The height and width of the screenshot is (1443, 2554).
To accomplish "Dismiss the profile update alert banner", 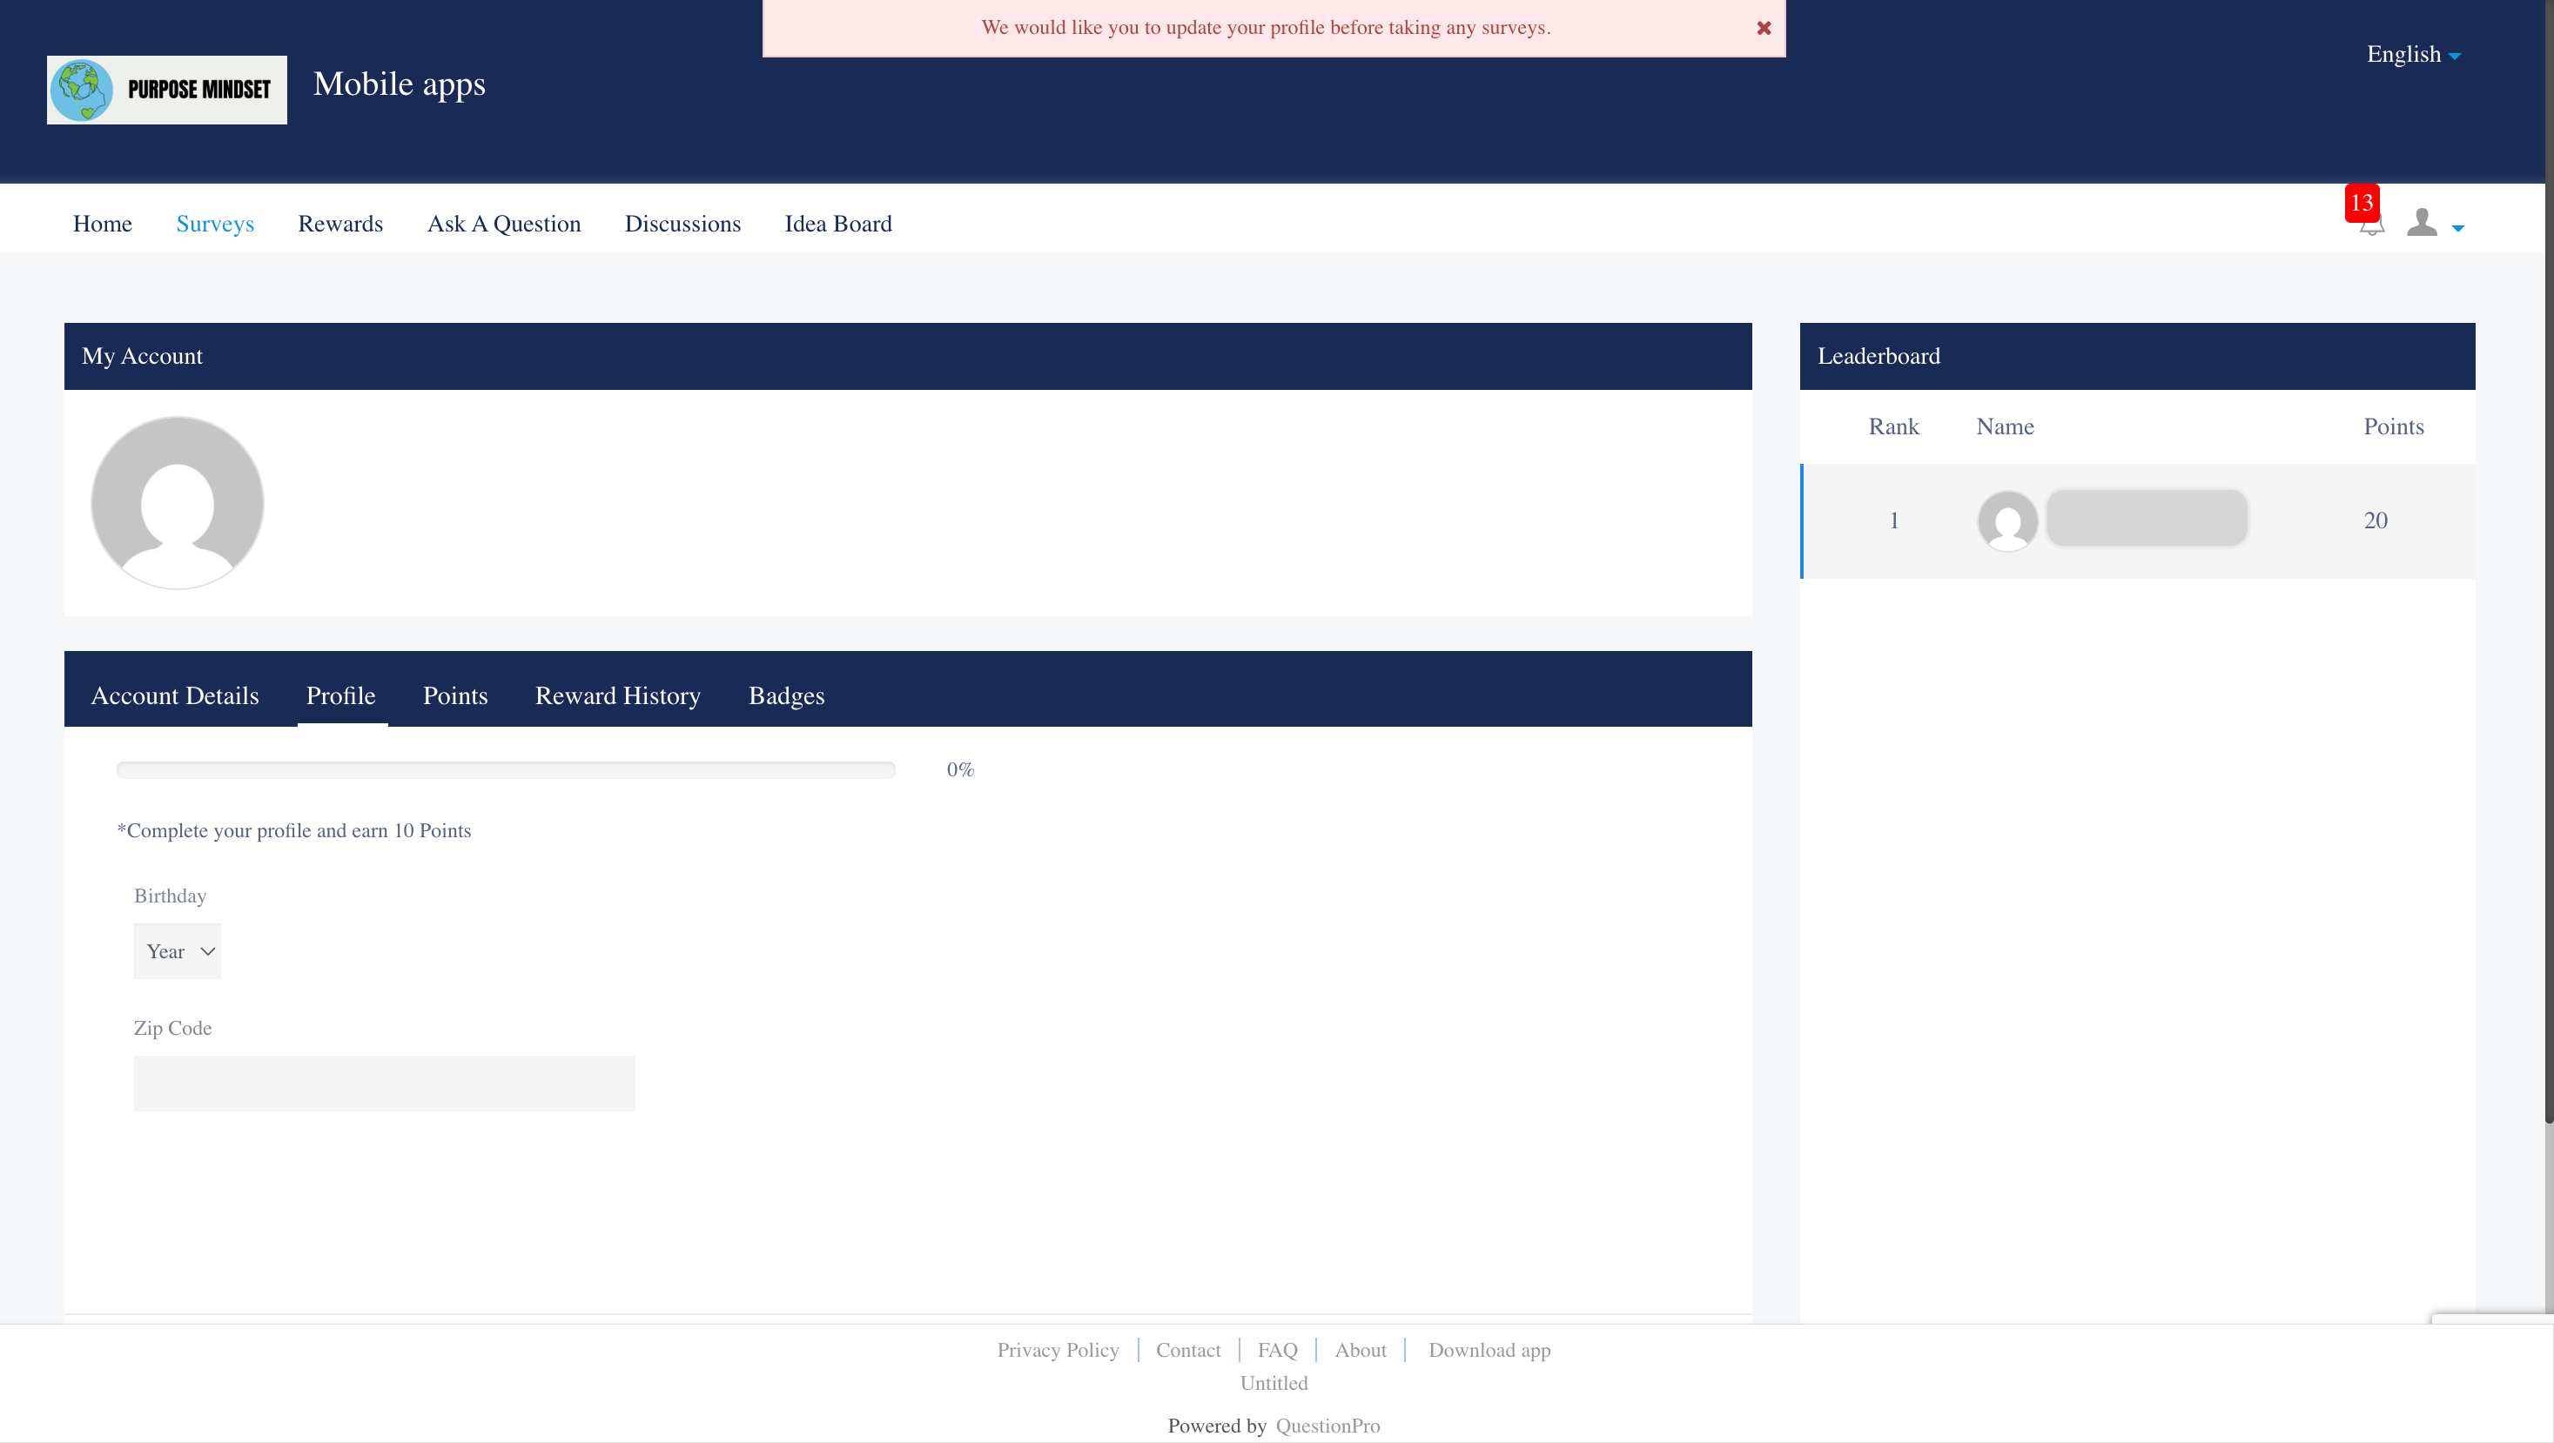I will [1764, 28].
